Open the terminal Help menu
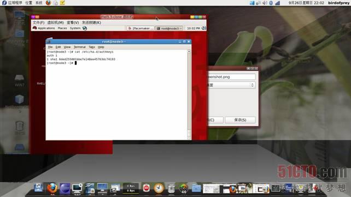Viewport: 351px width, 197px height. pos(101,47)
